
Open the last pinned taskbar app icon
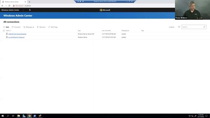[x=40, y=116]
